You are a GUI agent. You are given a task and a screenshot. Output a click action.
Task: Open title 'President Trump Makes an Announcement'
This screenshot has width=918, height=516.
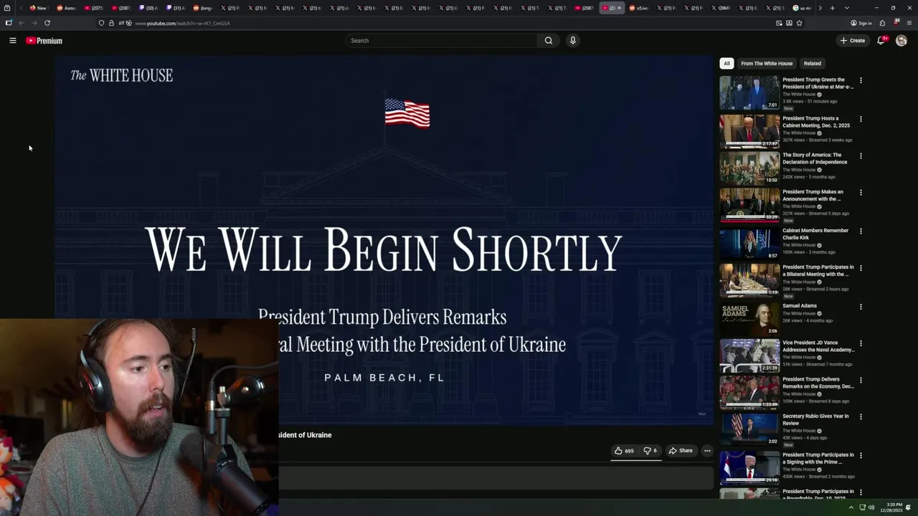pyautogui.click(x=813, y=195)
